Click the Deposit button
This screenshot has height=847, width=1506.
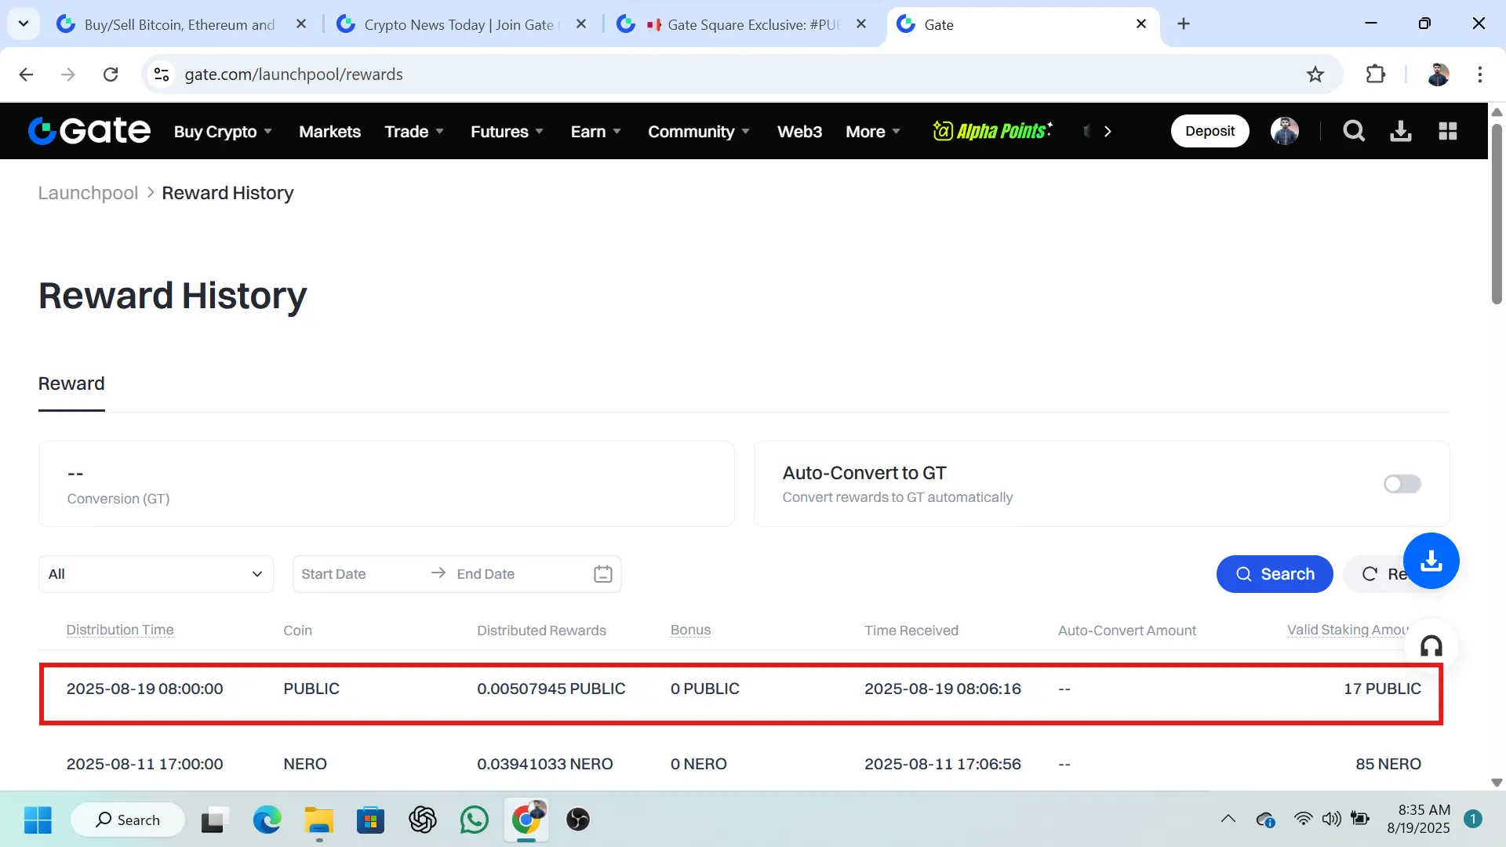[x=1210, y=131]
